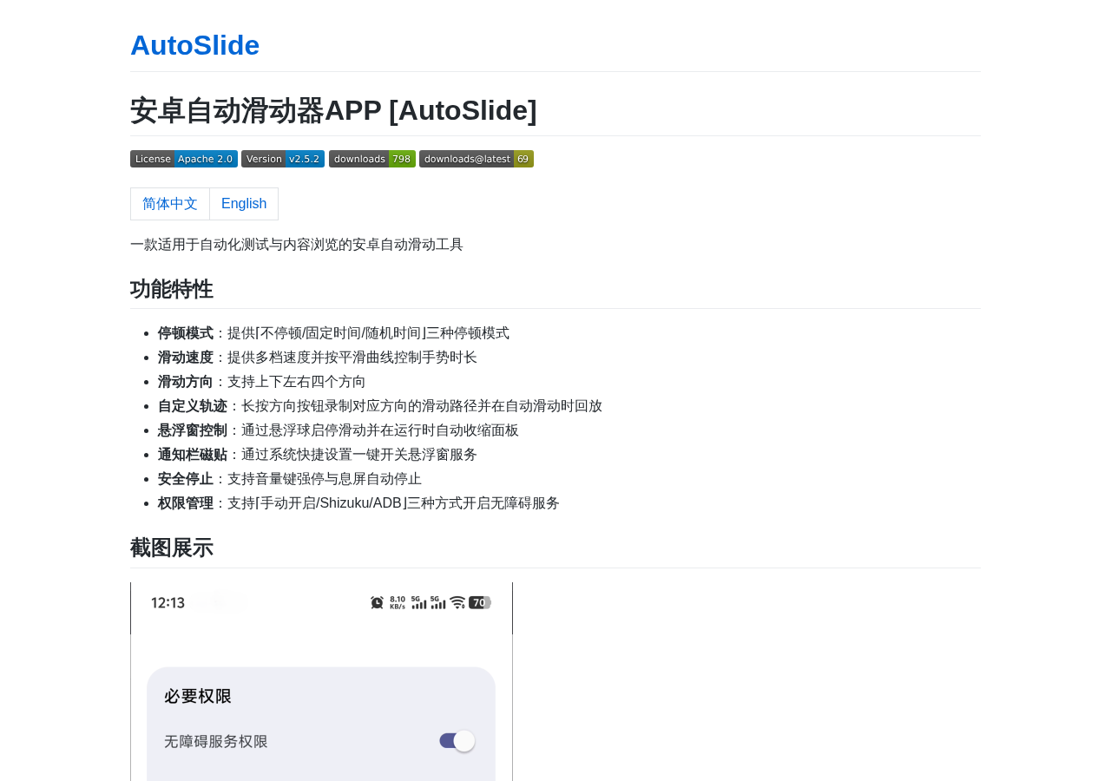Click the 一款适用于自动化测试 description line
This screenshot has height=781, width=1111.
[297, 245]
